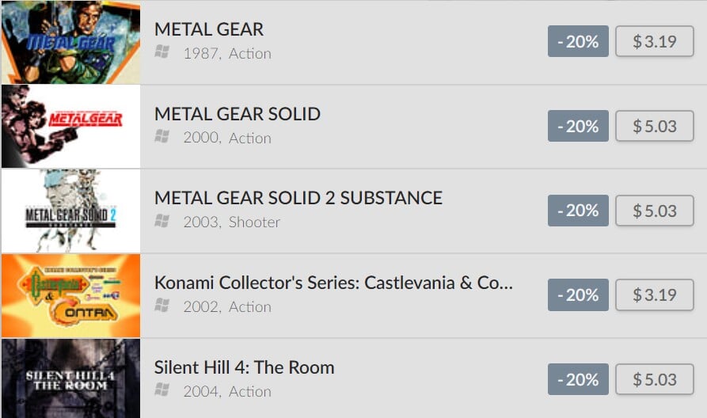Click the $5.03 price for METAL GEAR SOLID
The height and width of the screenshot is (418, 707).
[x=654, y=127]
